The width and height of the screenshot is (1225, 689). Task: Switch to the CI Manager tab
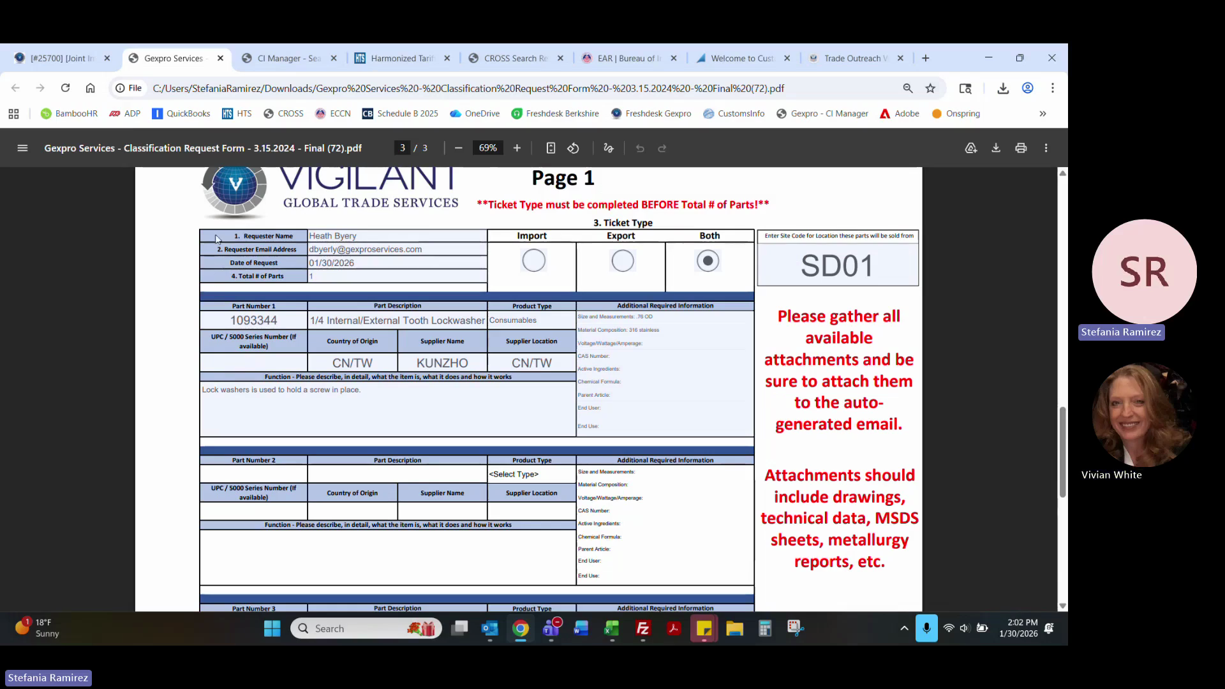(288, 58)
